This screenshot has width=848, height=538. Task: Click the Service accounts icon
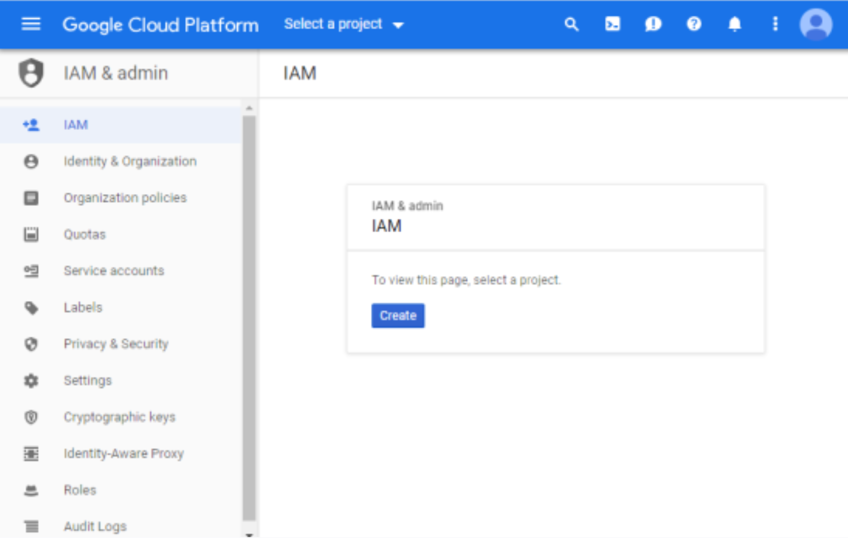(x=31, y=271)
